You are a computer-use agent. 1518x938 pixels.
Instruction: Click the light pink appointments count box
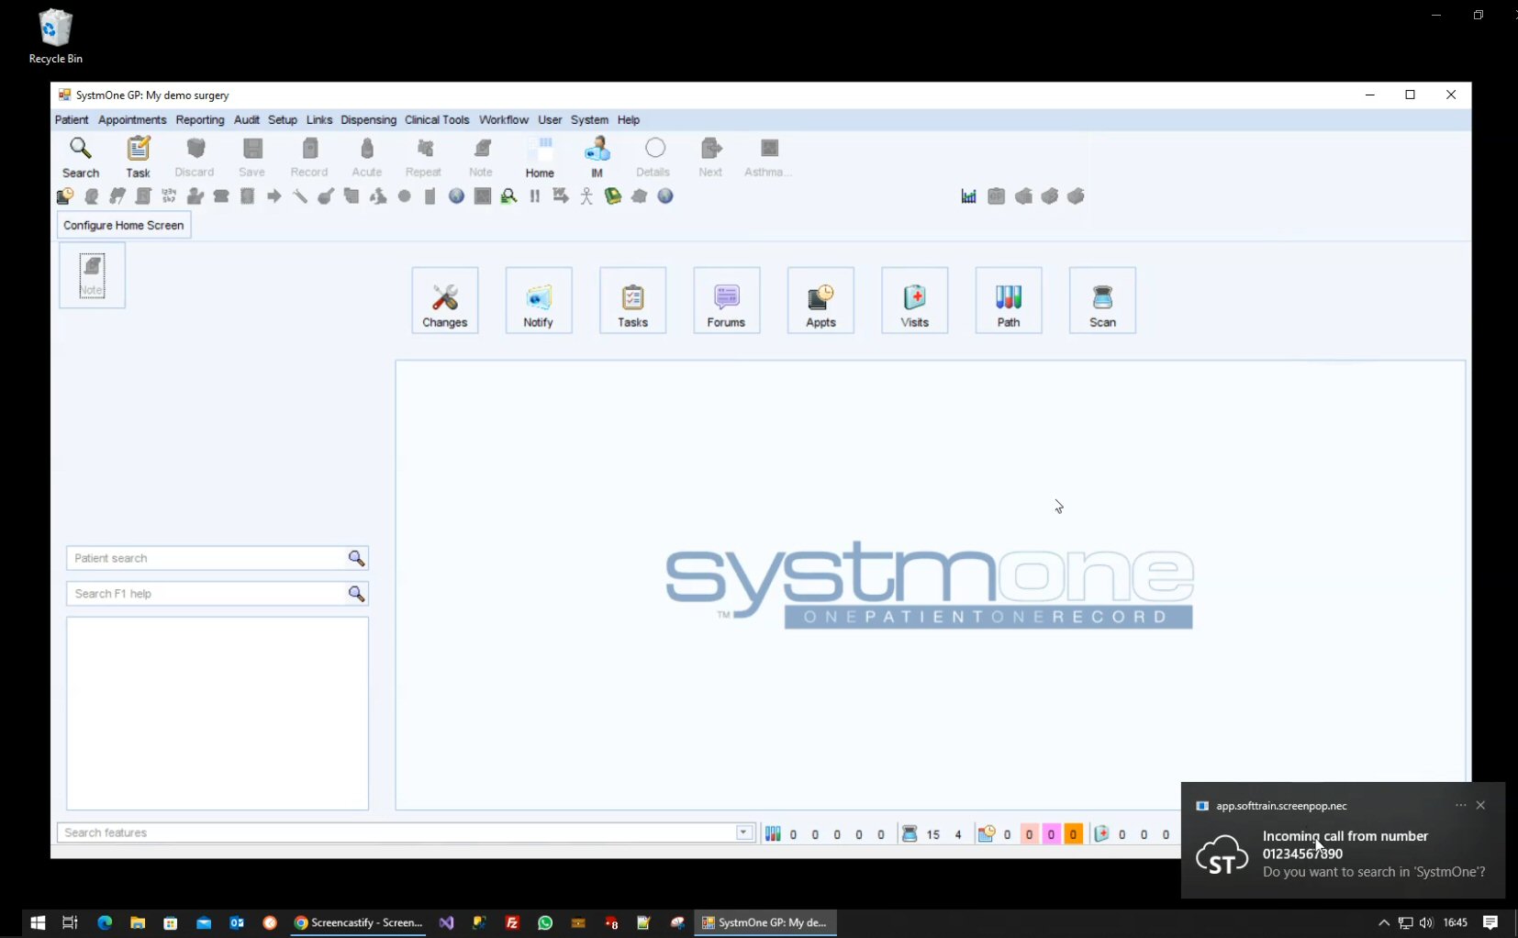pyautogui.click(x=1029, y=834)
